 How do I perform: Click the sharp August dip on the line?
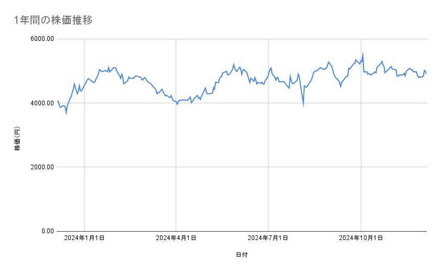point(303,105)
